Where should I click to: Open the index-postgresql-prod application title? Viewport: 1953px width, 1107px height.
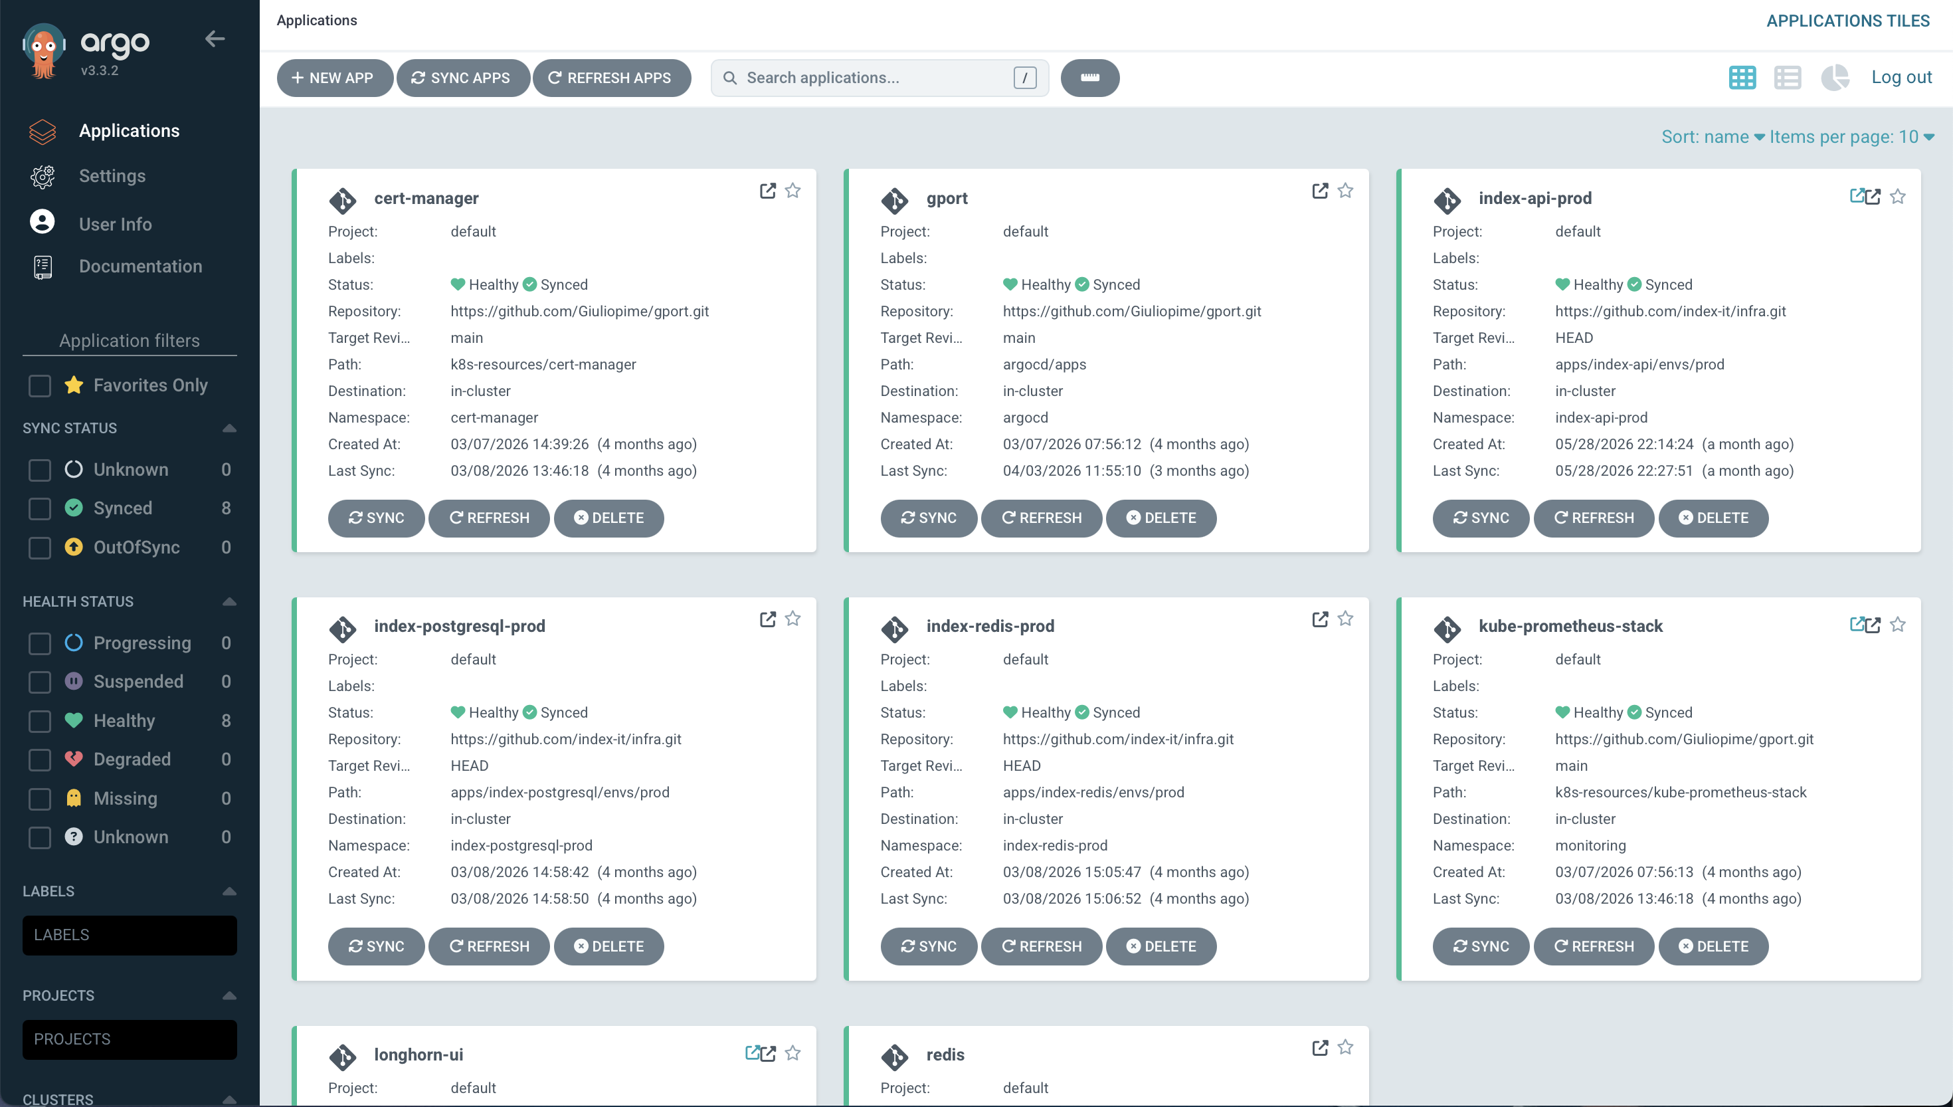pyautogui.click(x=460, y=626)
